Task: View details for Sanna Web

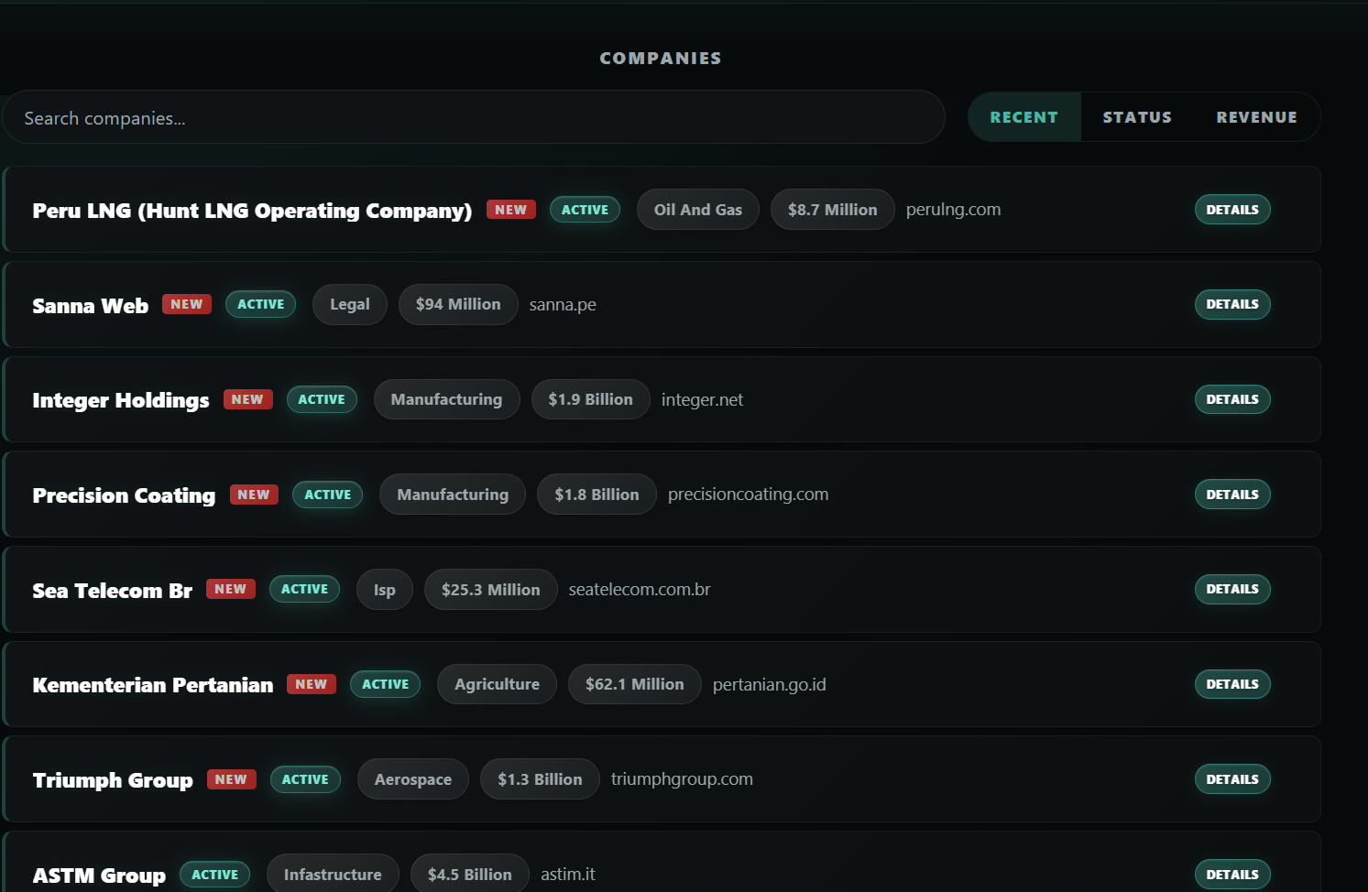Action: [1231, 304]
